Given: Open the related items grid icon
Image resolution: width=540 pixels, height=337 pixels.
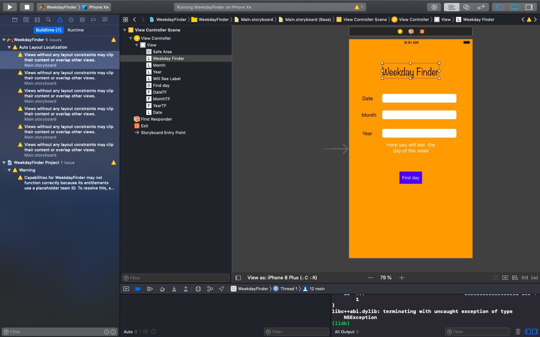Looking at the screenshot, I should click(x=125, y=19).
